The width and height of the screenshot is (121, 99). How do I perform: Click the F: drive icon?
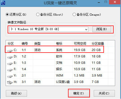[x=10, y=70]
